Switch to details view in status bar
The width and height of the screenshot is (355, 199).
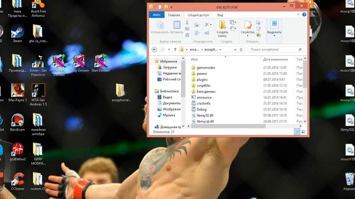coord(297,132)
